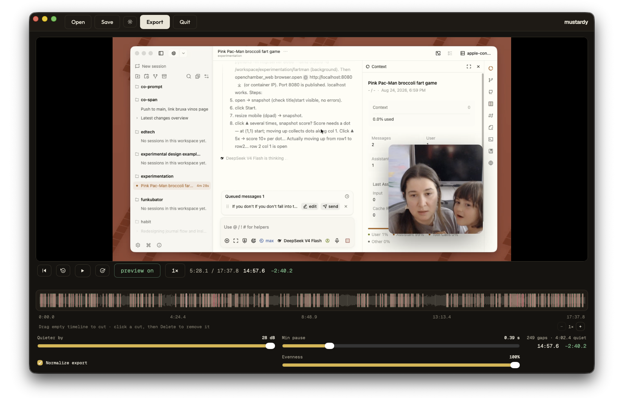Start playback with the play button
Screen dimensions: 619x398
[82, 271]
